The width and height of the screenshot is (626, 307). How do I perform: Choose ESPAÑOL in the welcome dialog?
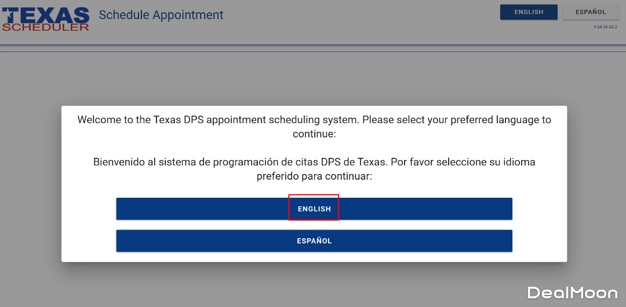coord(314,241)
